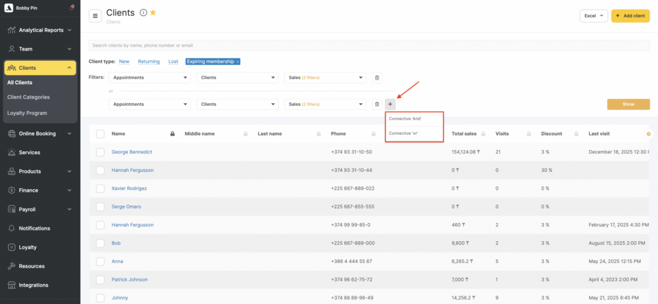Click the lock icon in Name column

pos(172,134)
